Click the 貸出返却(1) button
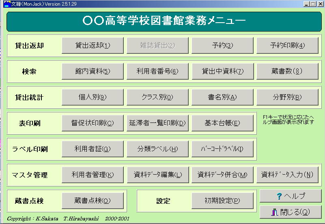 pyautogui.click(x=93, y=45)
